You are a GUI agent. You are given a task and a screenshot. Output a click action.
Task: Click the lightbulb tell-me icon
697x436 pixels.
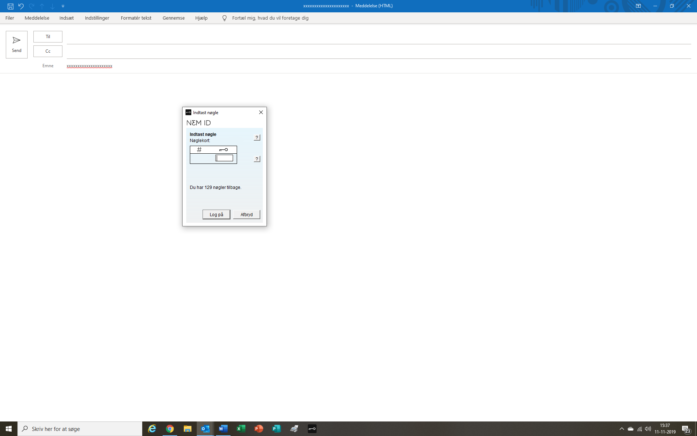pyautogui.click(x=224, y=18)
